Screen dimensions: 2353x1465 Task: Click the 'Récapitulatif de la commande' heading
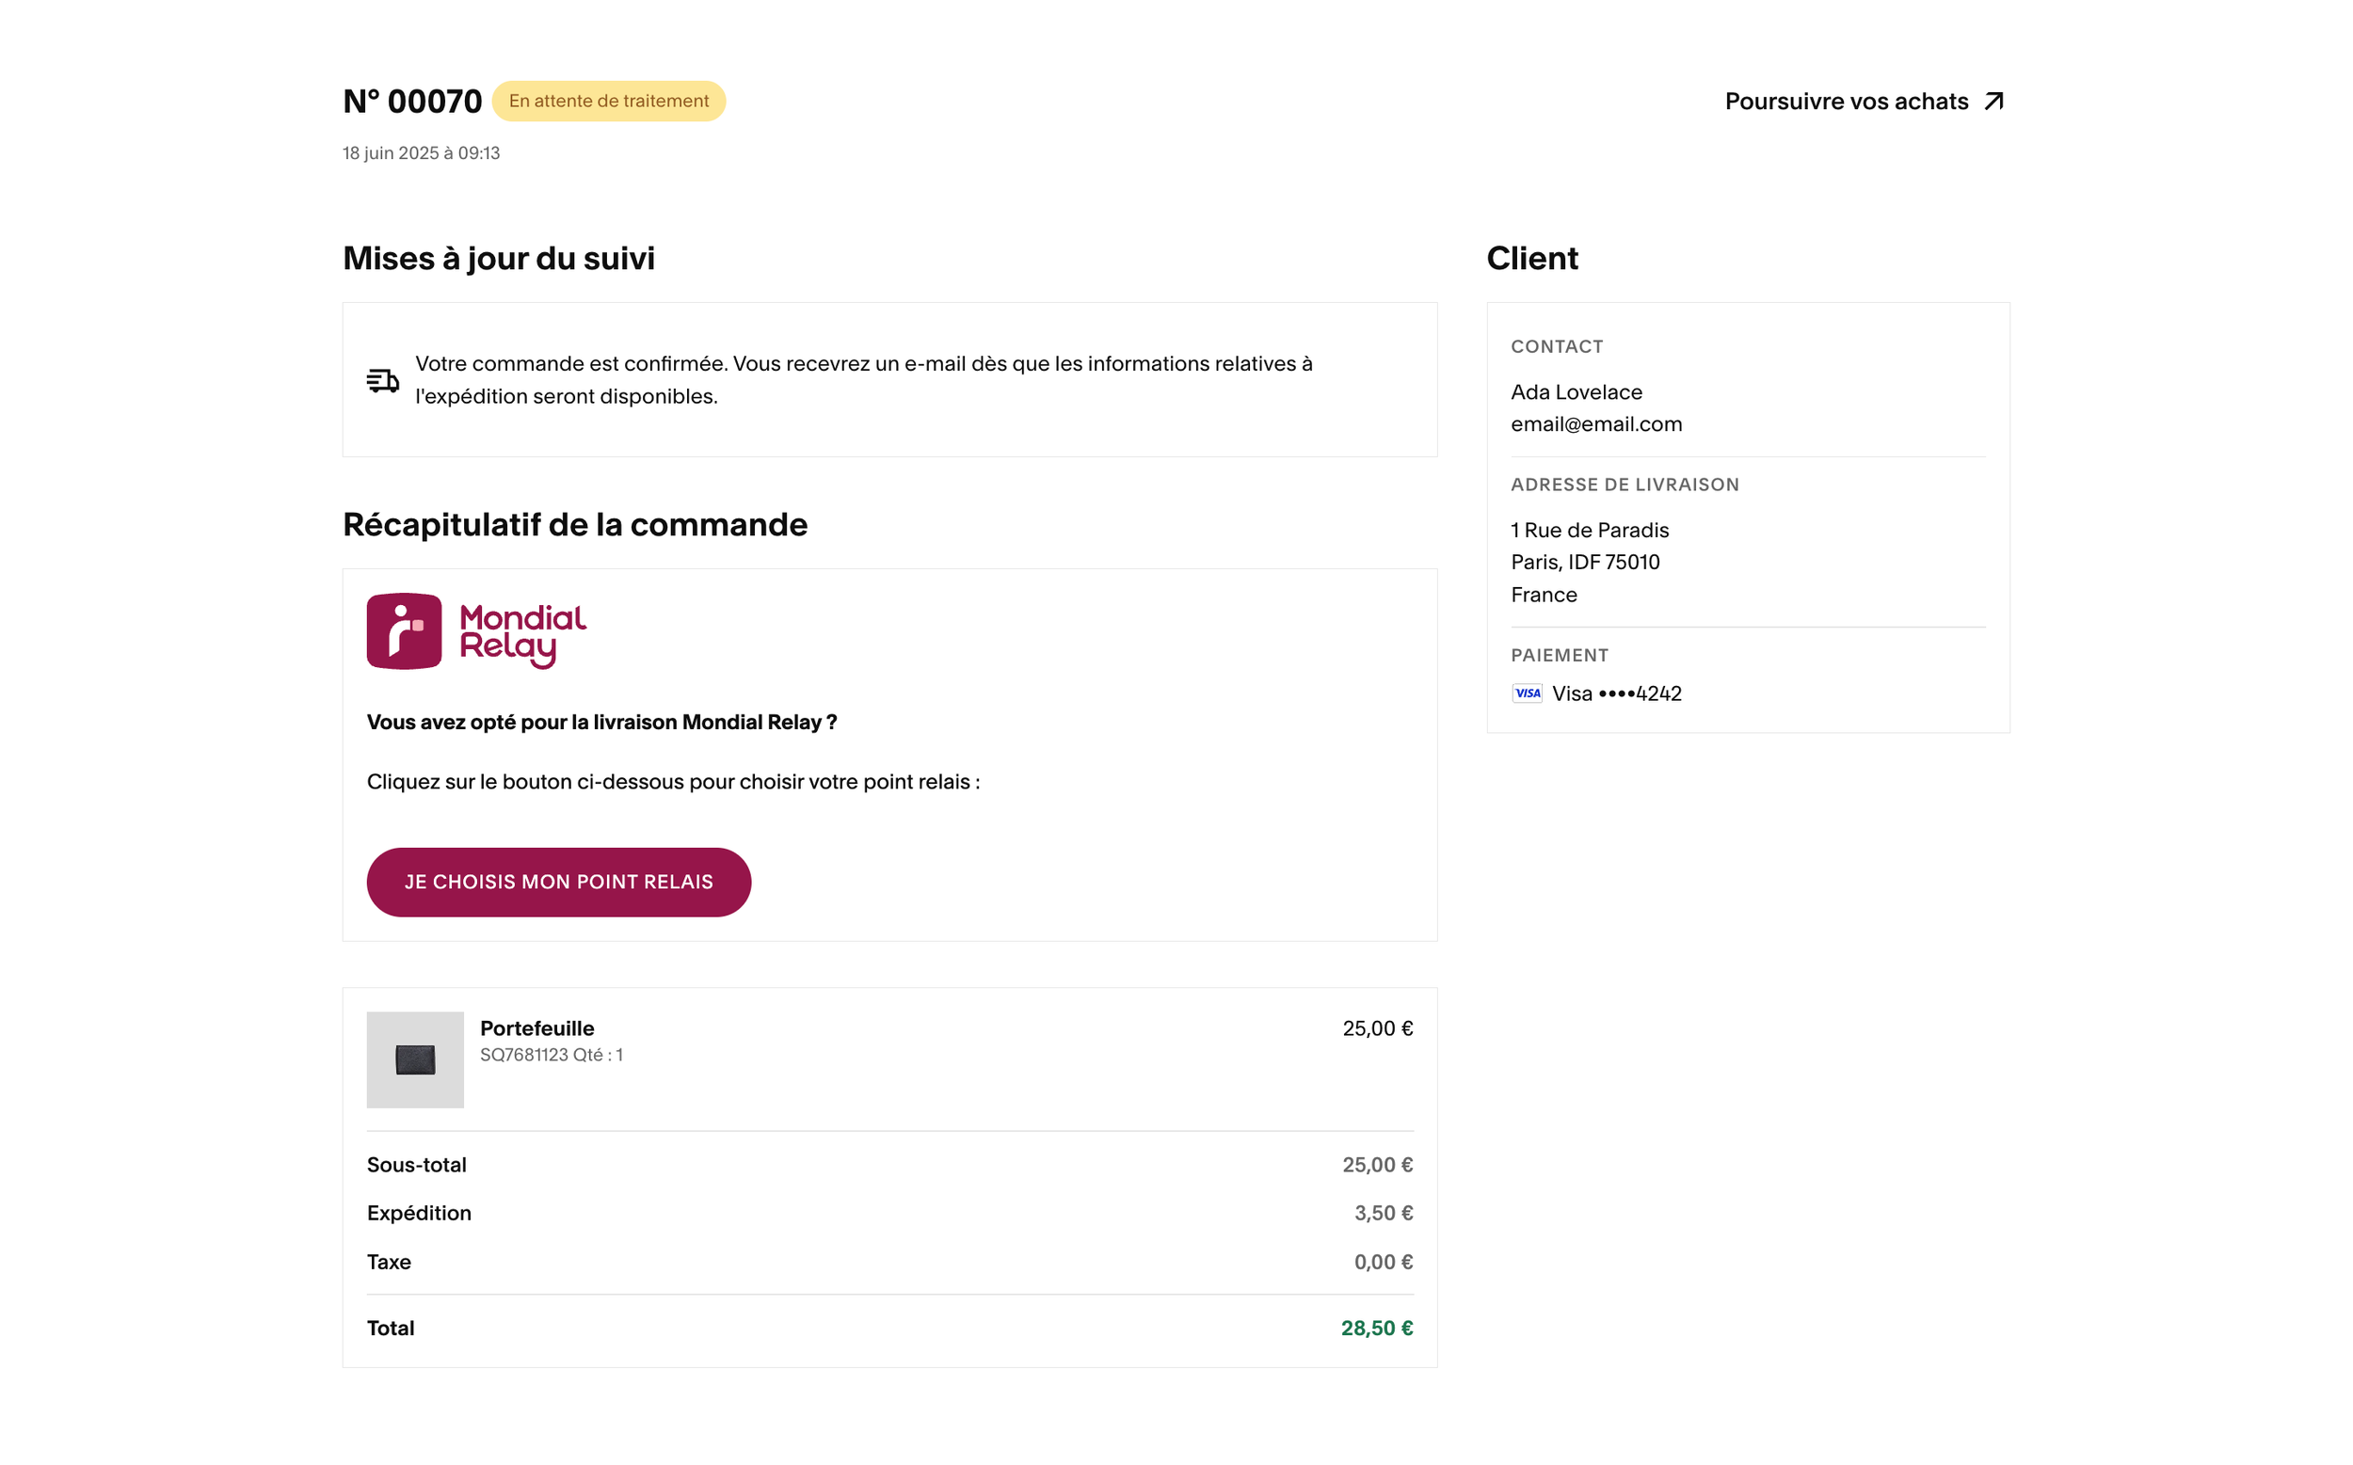coord(575,525)
